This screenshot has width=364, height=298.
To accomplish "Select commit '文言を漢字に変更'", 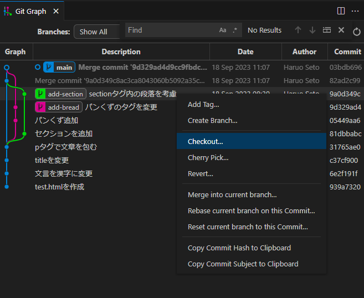I will [64, 173].
